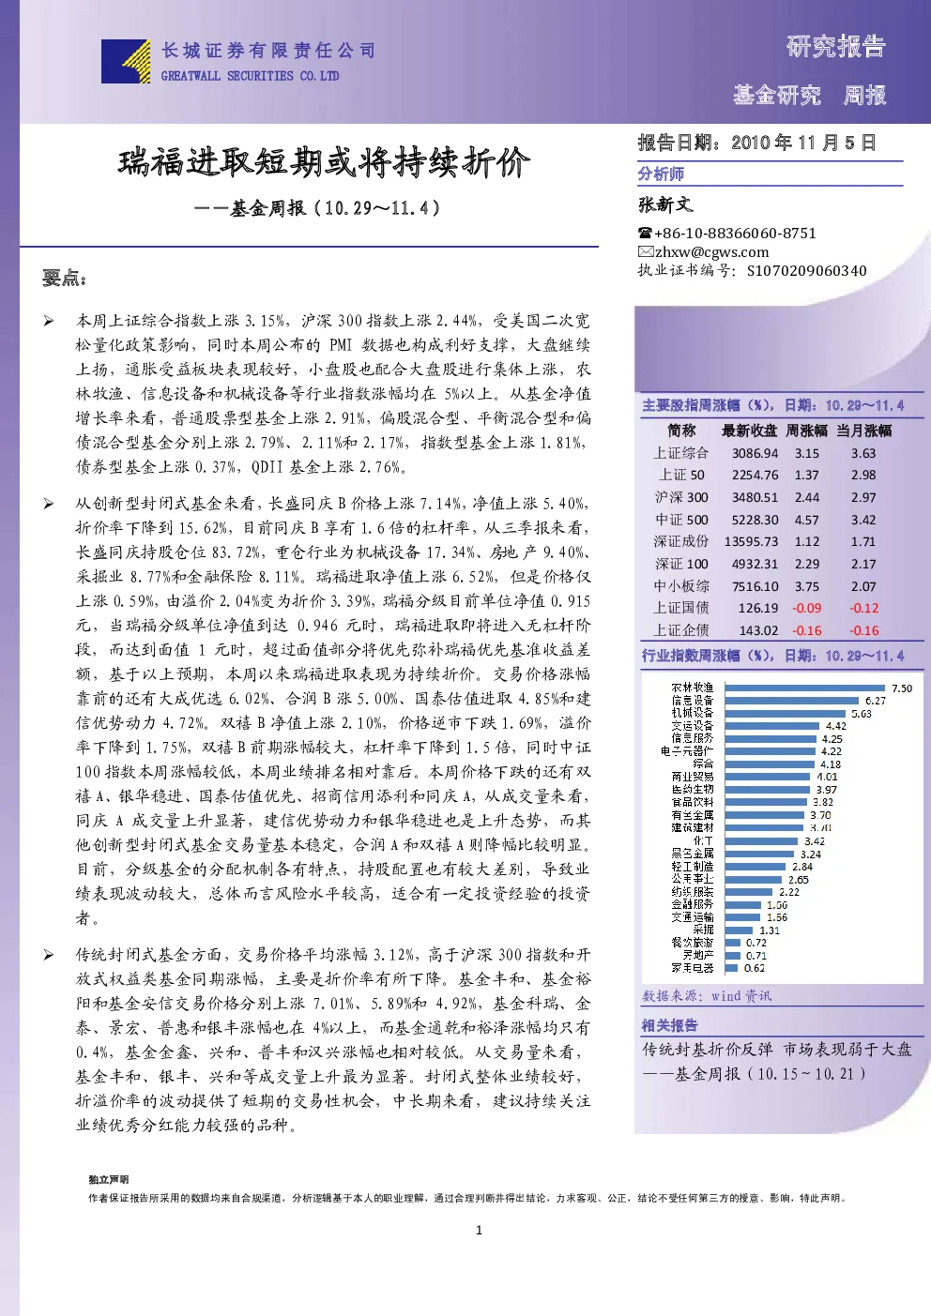The width and height of the screenshot is (931, 1316).
Task: Click the '农林牧渔' bar at 7.50
Action: [805, 688]
